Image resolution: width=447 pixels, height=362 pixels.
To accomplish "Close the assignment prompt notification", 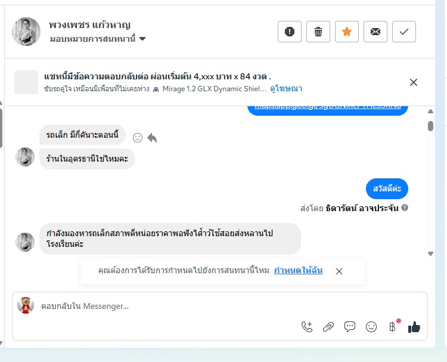I will 339,271.
